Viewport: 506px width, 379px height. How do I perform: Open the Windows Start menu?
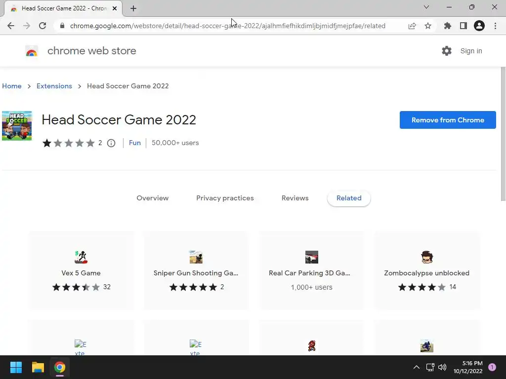[x=16, y=367]
